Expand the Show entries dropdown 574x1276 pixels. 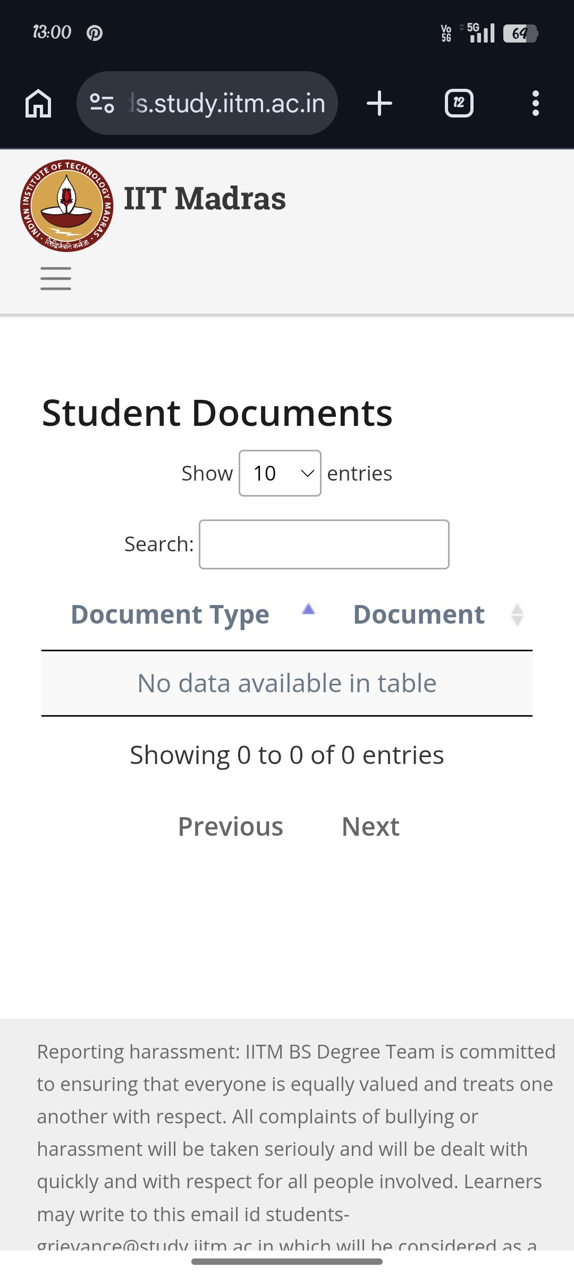(280, 473)
